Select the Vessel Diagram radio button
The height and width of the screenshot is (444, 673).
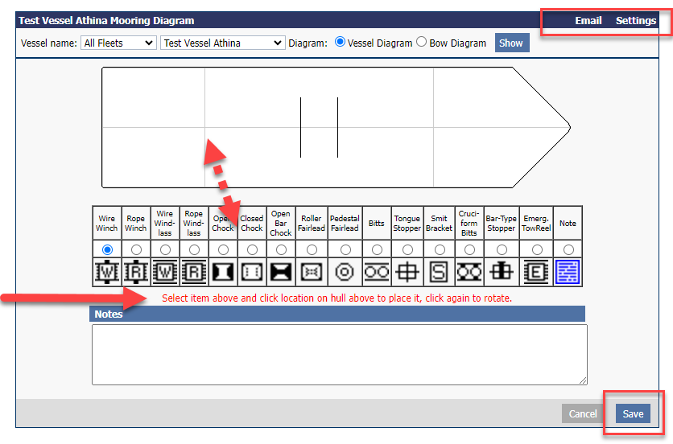pos(340,42)
